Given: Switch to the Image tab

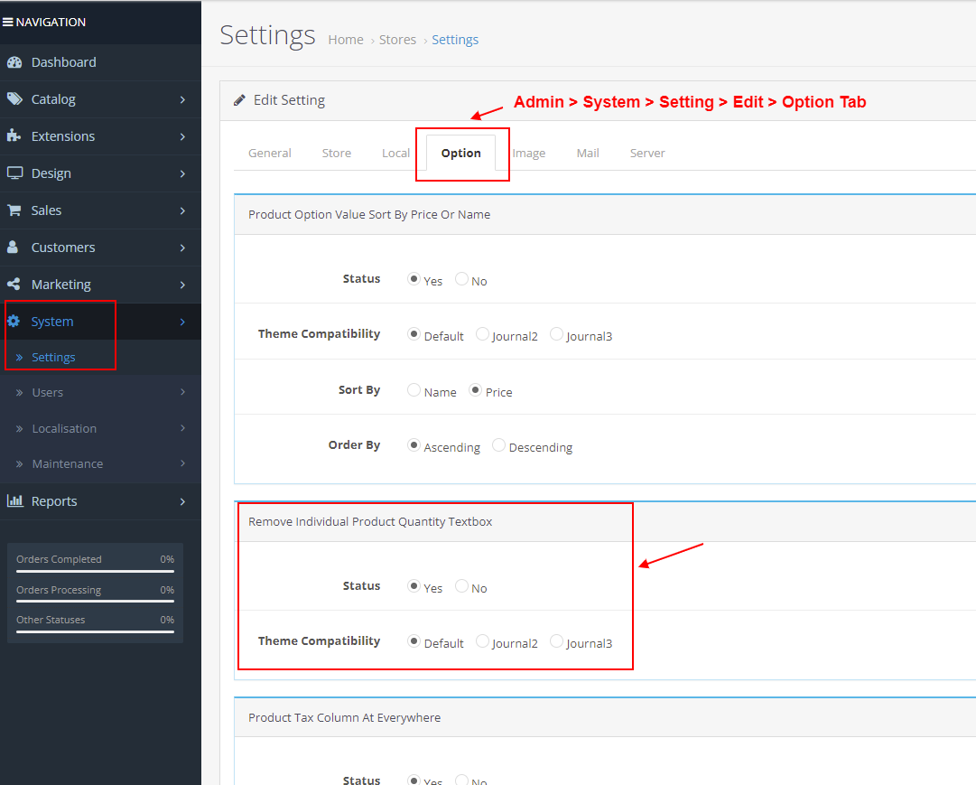Looking at the screenshot, I should [x=529, y=153].
